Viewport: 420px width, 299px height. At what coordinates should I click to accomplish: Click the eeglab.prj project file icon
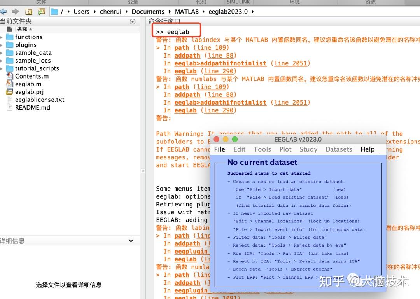click(x=10, y=92)
